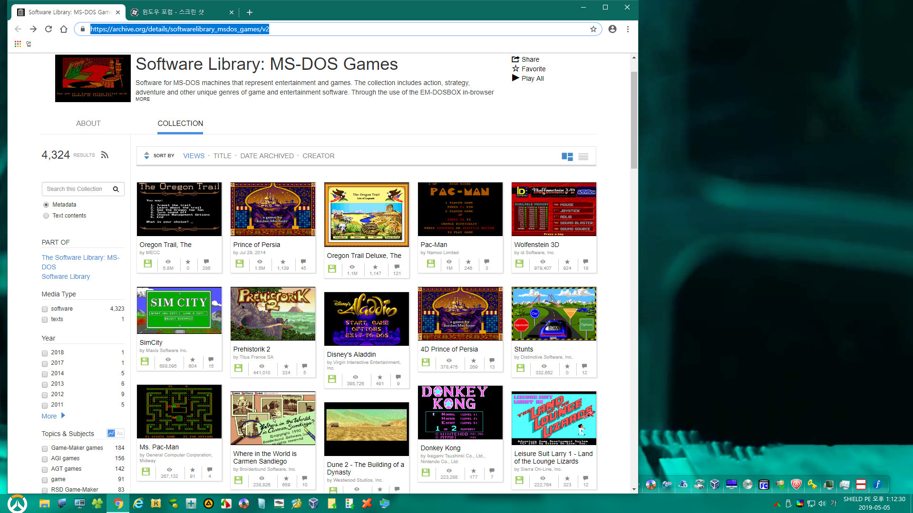Open Pac-Man thumbnail

coord(460,209)
